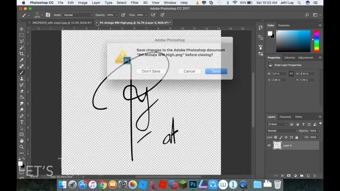Open the Layers panel options menu
The image size is (340, 191).
click(x=320, y=117)
